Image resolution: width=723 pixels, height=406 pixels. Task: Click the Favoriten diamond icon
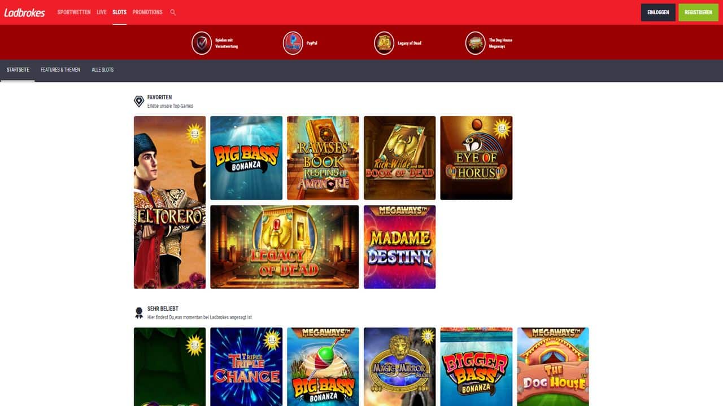(139, 101)
